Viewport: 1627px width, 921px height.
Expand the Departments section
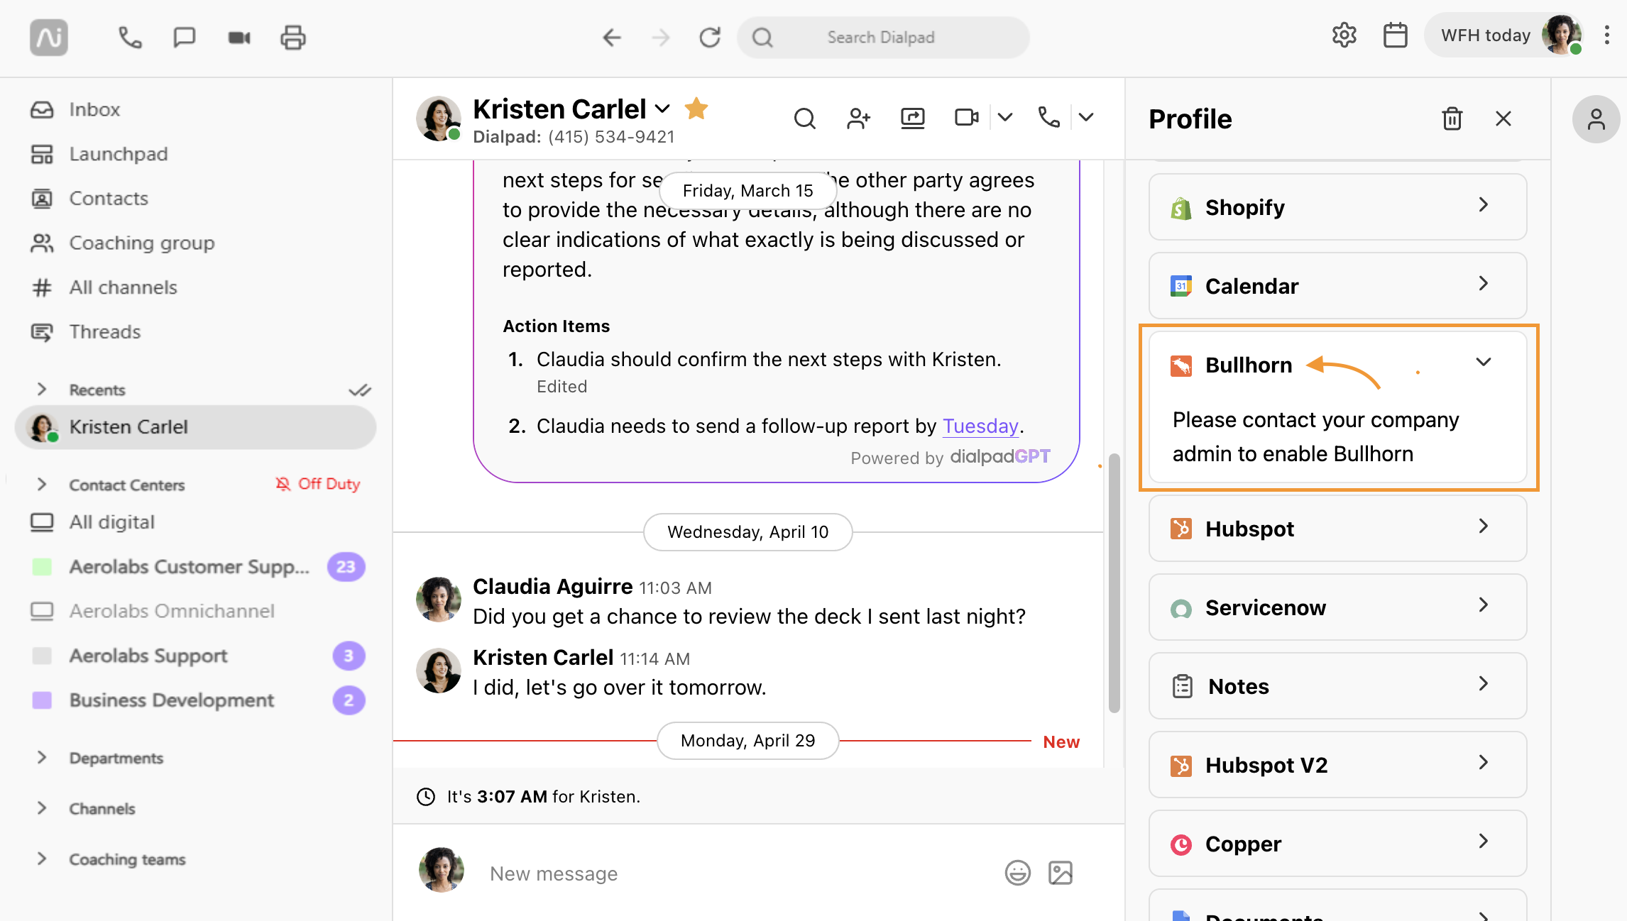(x=41, y=757)
